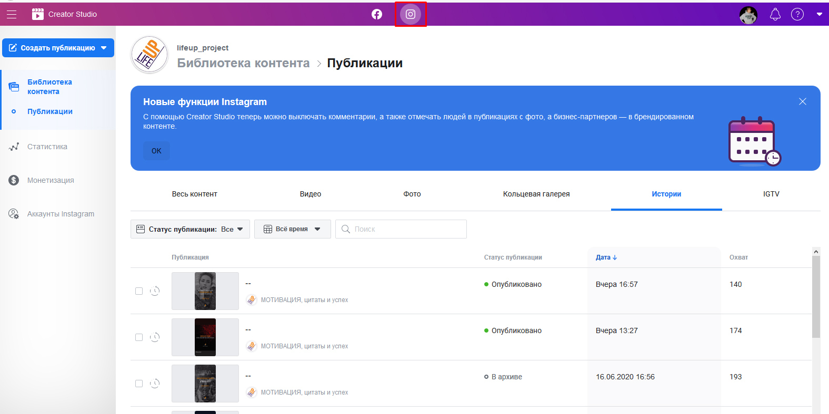The width and height of the screenshot is (829, 414).
Task: Click story icon in Вчера 13:27 row
Action: (x=155, y=337)
